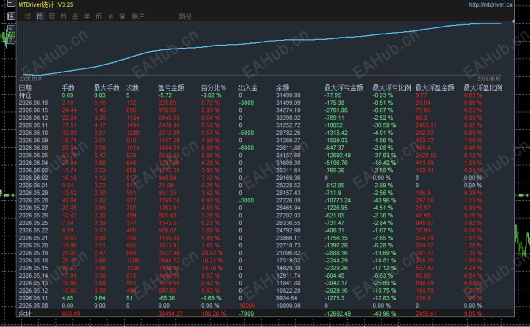Click the 路径 path tab
The image size is (530, 327).
pos(185,16)
